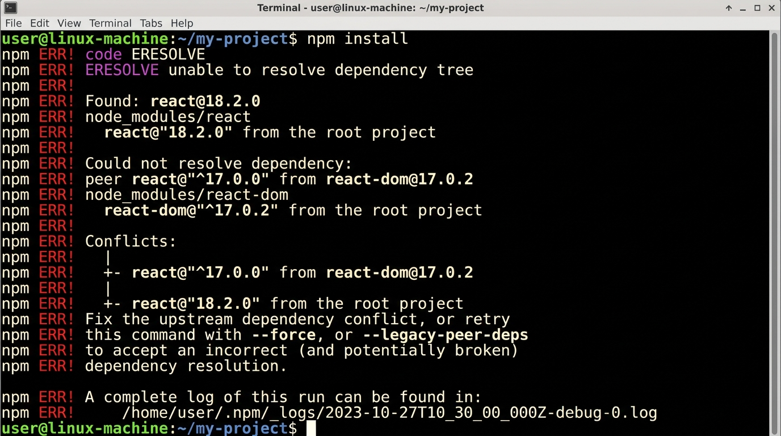Click '+- react@"18.2.0" from the root project'
781x436 pixels.
284,304
